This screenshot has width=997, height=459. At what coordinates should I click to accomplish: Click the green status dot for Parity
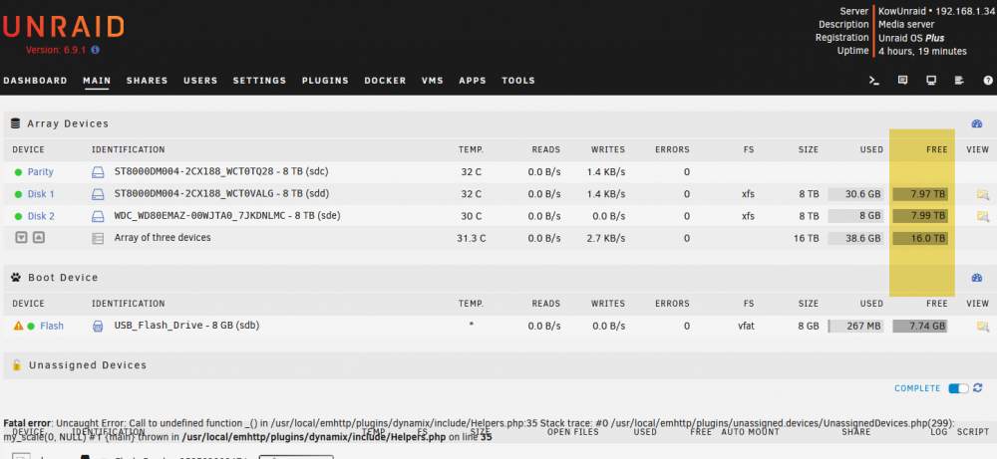(x=18, y=172)
